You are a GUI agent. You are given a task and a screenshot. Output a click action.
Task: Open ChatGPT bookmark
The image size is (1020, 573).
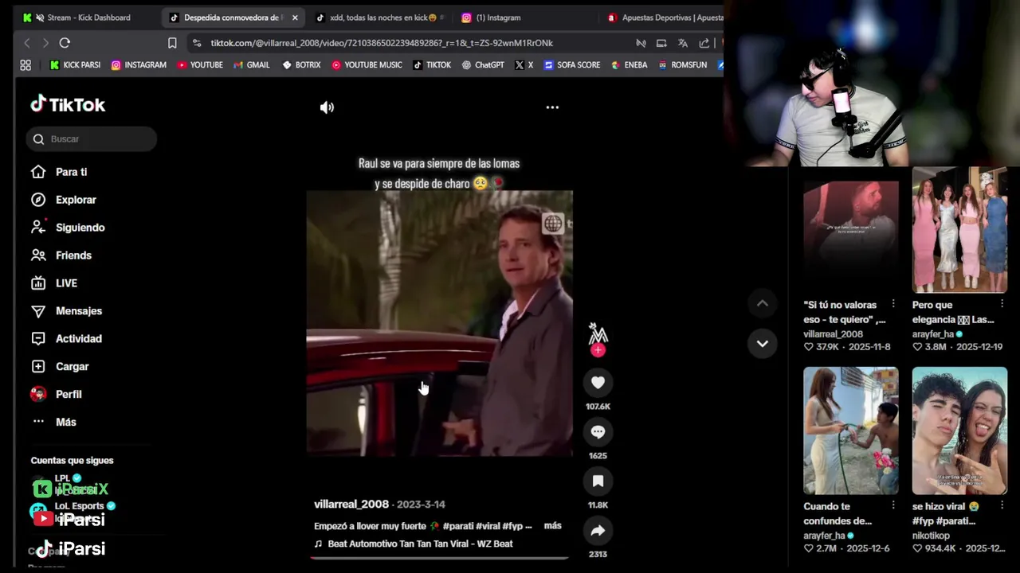483,65
